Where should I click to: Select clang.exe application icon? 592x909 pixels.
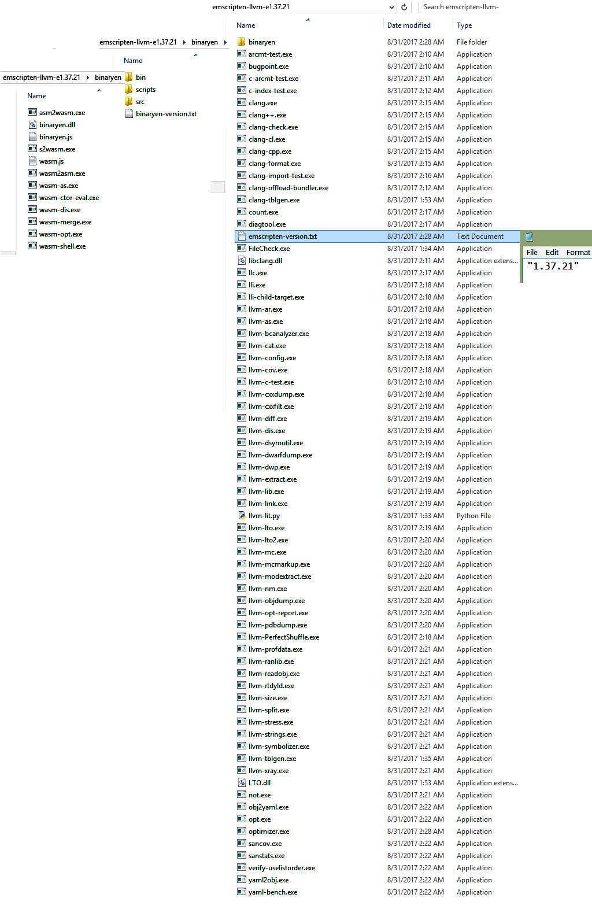242,102
